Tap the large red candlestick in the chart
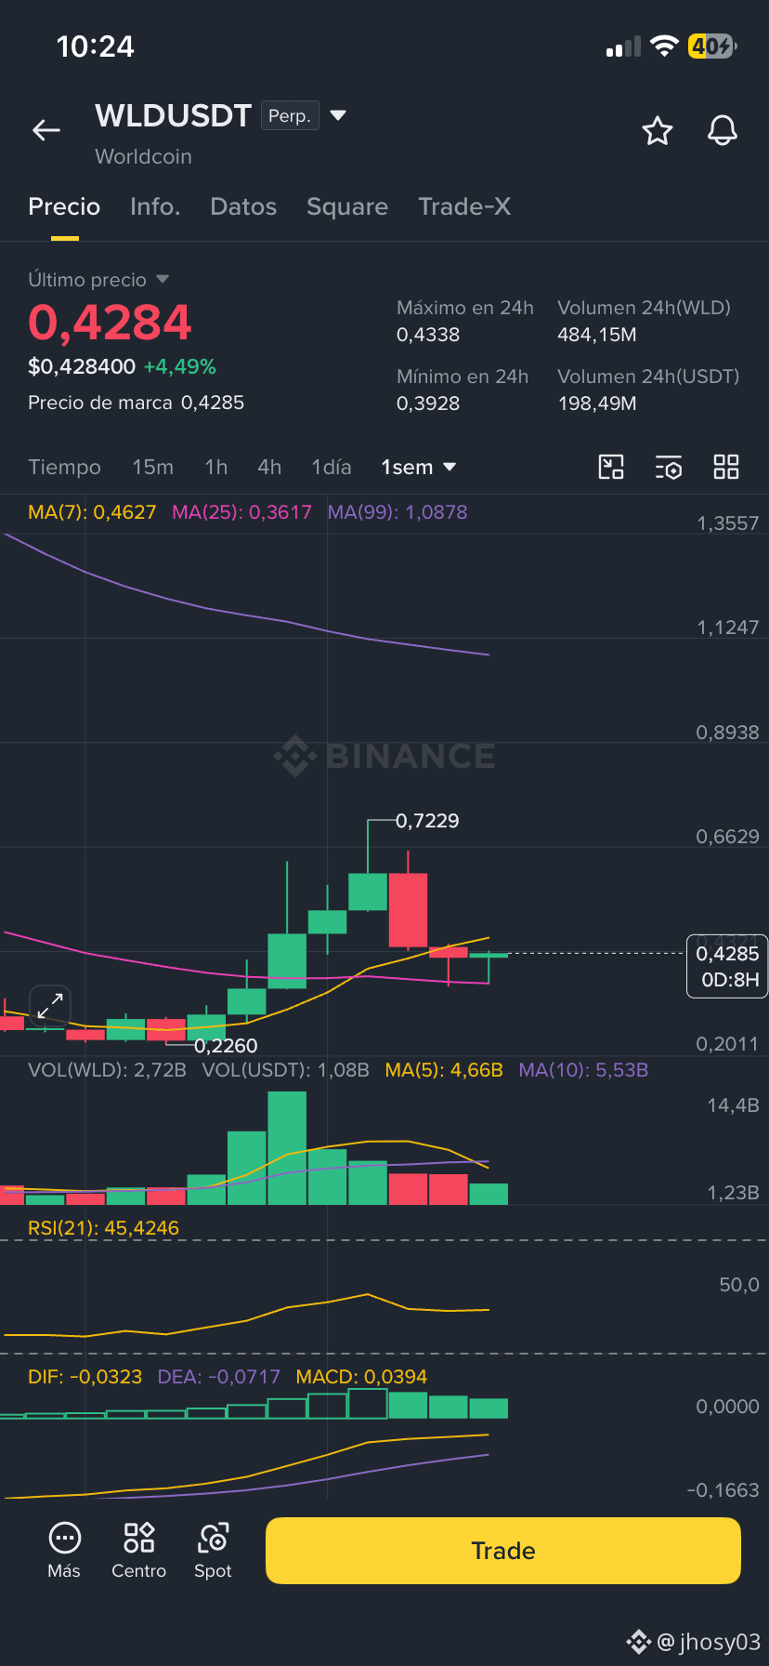The image size is (769, 1666). point(408,909)
